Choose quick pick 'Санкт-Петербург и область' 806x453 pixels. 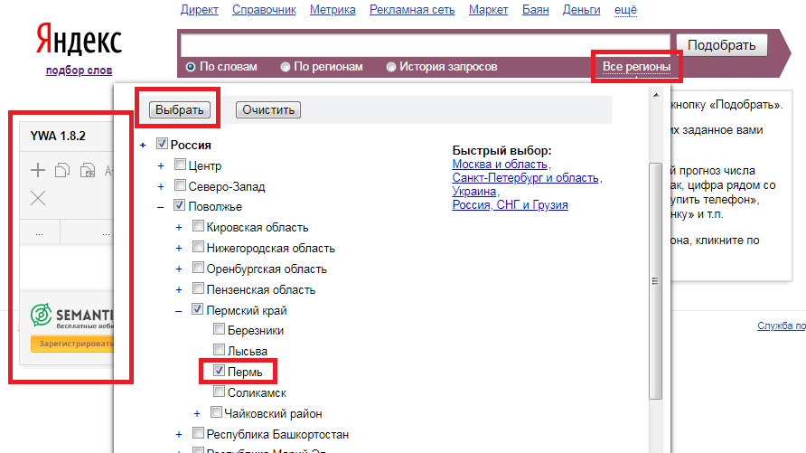coord(525,177)
